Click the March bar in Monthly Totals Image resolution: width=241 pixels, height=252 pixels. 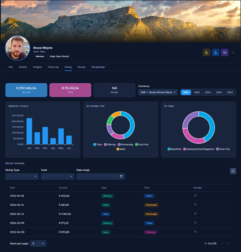coord(45,136)
